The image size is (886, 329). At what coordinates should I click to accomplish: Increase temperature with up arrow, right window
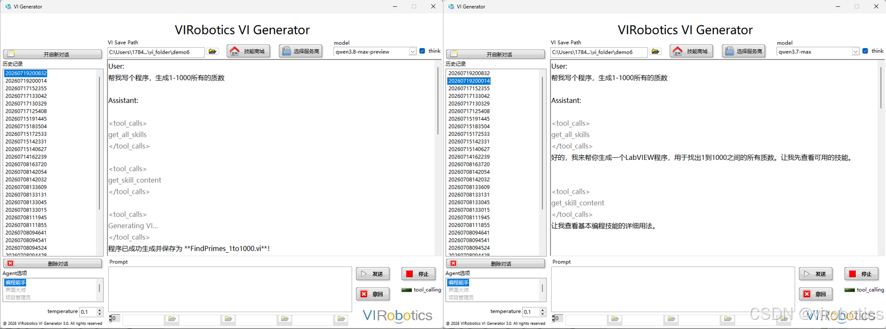pyautogui.click(x=543, y=310)
